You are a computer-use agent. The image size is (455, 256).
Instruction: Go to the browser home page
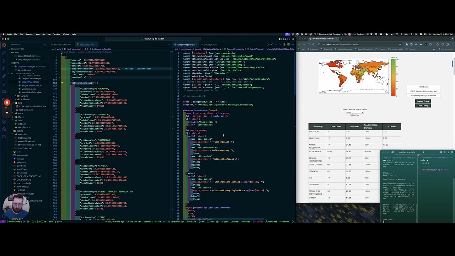[313, 44]
